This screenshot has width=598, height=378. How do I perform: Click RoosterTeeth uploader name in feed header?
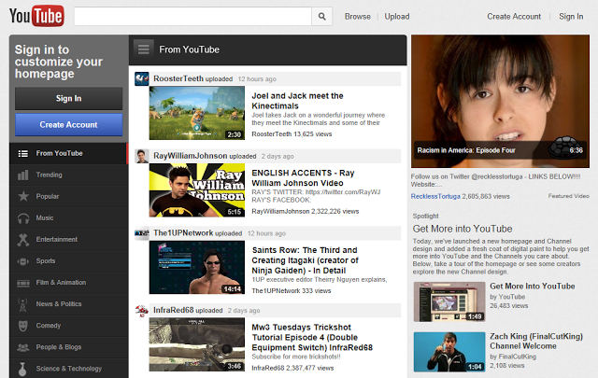[178, 78]
